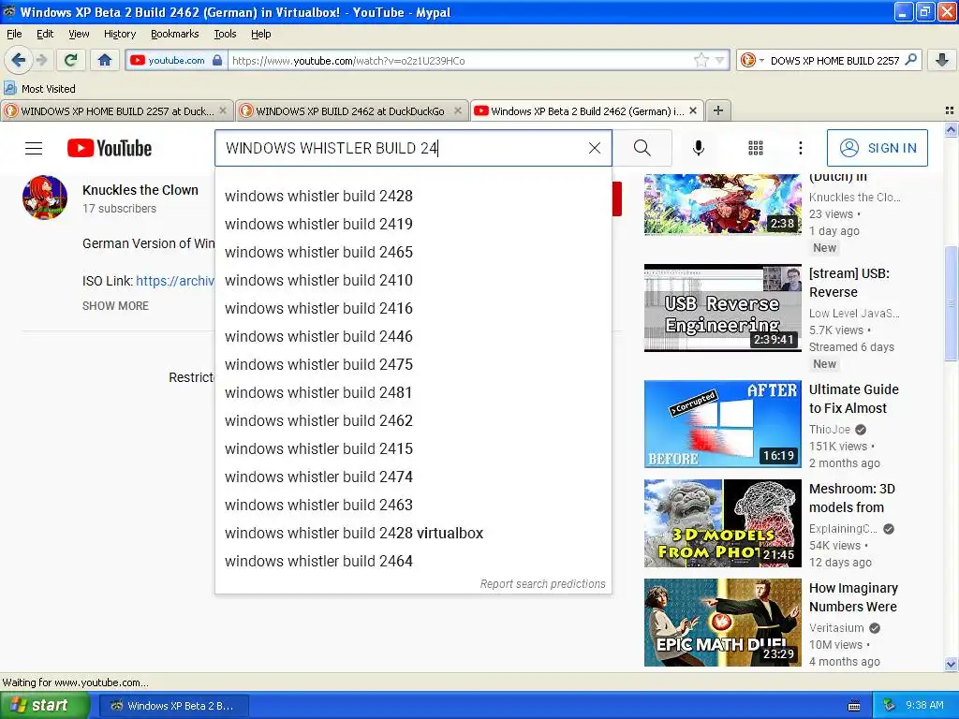Open the Bookmarks menu
Viewport: 959px width, 719px height.
[175, 34]
